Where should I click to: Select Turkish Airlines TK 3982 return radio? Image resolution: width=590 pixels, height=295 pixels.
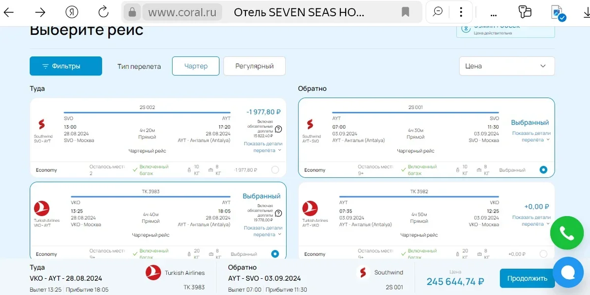pos(543,254)
